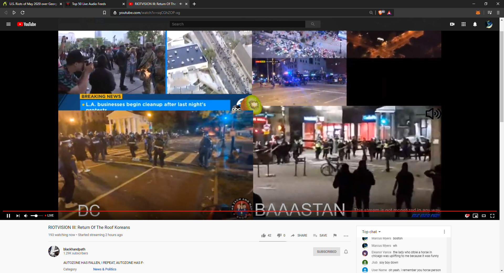
Task: Go forward in browser history
Action: [x=14, y=13]
